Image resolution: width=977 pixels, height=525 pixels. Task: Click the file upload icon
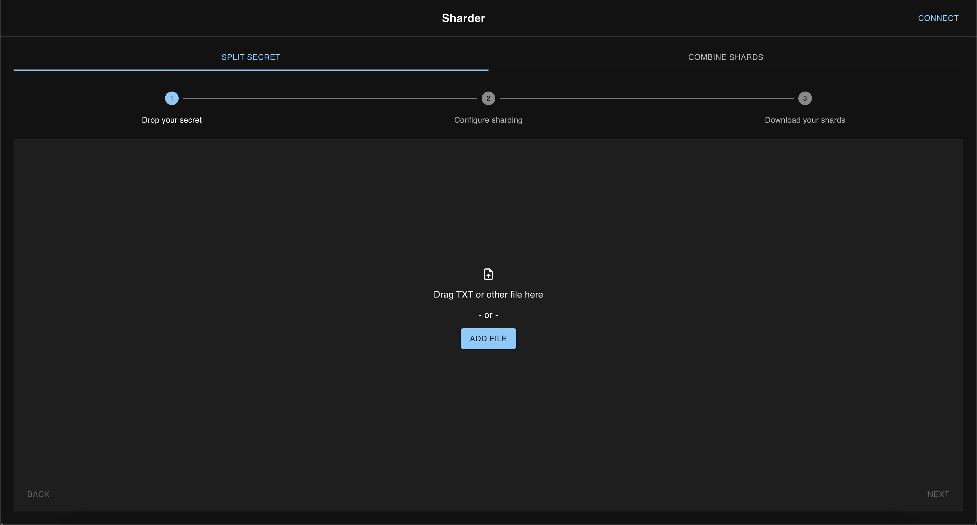[x=488, y=274]
